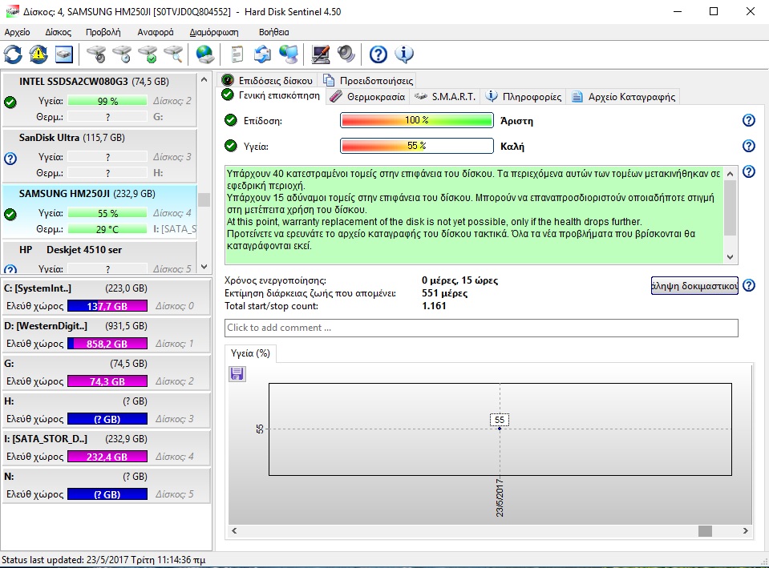Click the disk with magnifier surface test icon
This screenshot has height=568, width=769.
pos(174,54)
